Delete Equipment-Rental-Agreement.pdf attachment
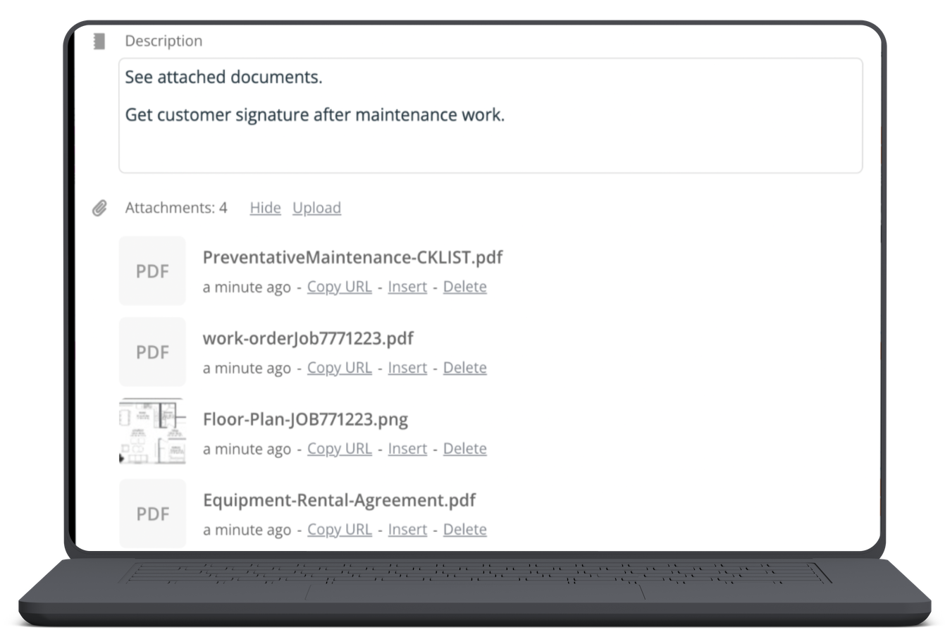This screenshot has width=945, height=644. [464, 530]
